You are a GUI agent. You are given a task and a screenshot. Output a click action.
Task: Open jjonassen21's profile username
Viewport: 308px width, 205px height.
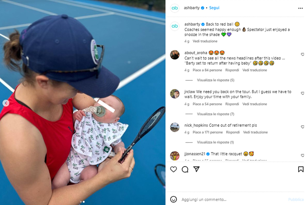point(195,154)
